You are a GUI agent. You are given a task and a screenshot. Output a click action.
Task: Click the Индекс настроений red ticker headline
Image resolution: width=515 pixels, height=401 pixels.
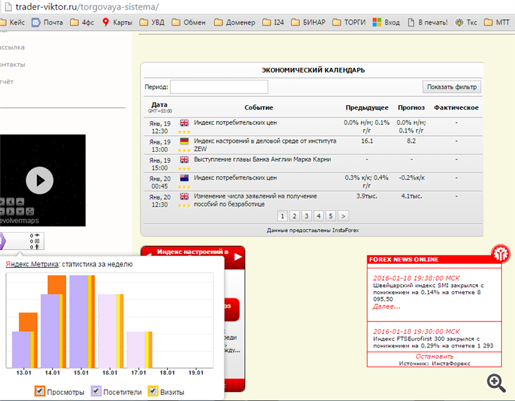pyautogui.click(x=192, y=252)
